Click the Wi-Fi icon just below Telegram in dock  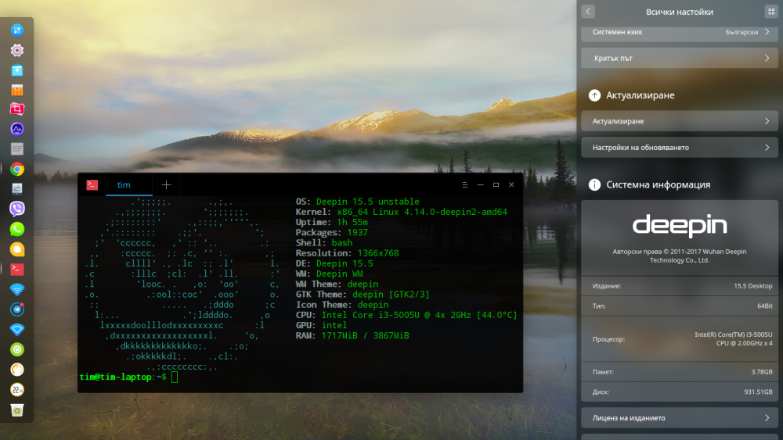coord(17,329)
